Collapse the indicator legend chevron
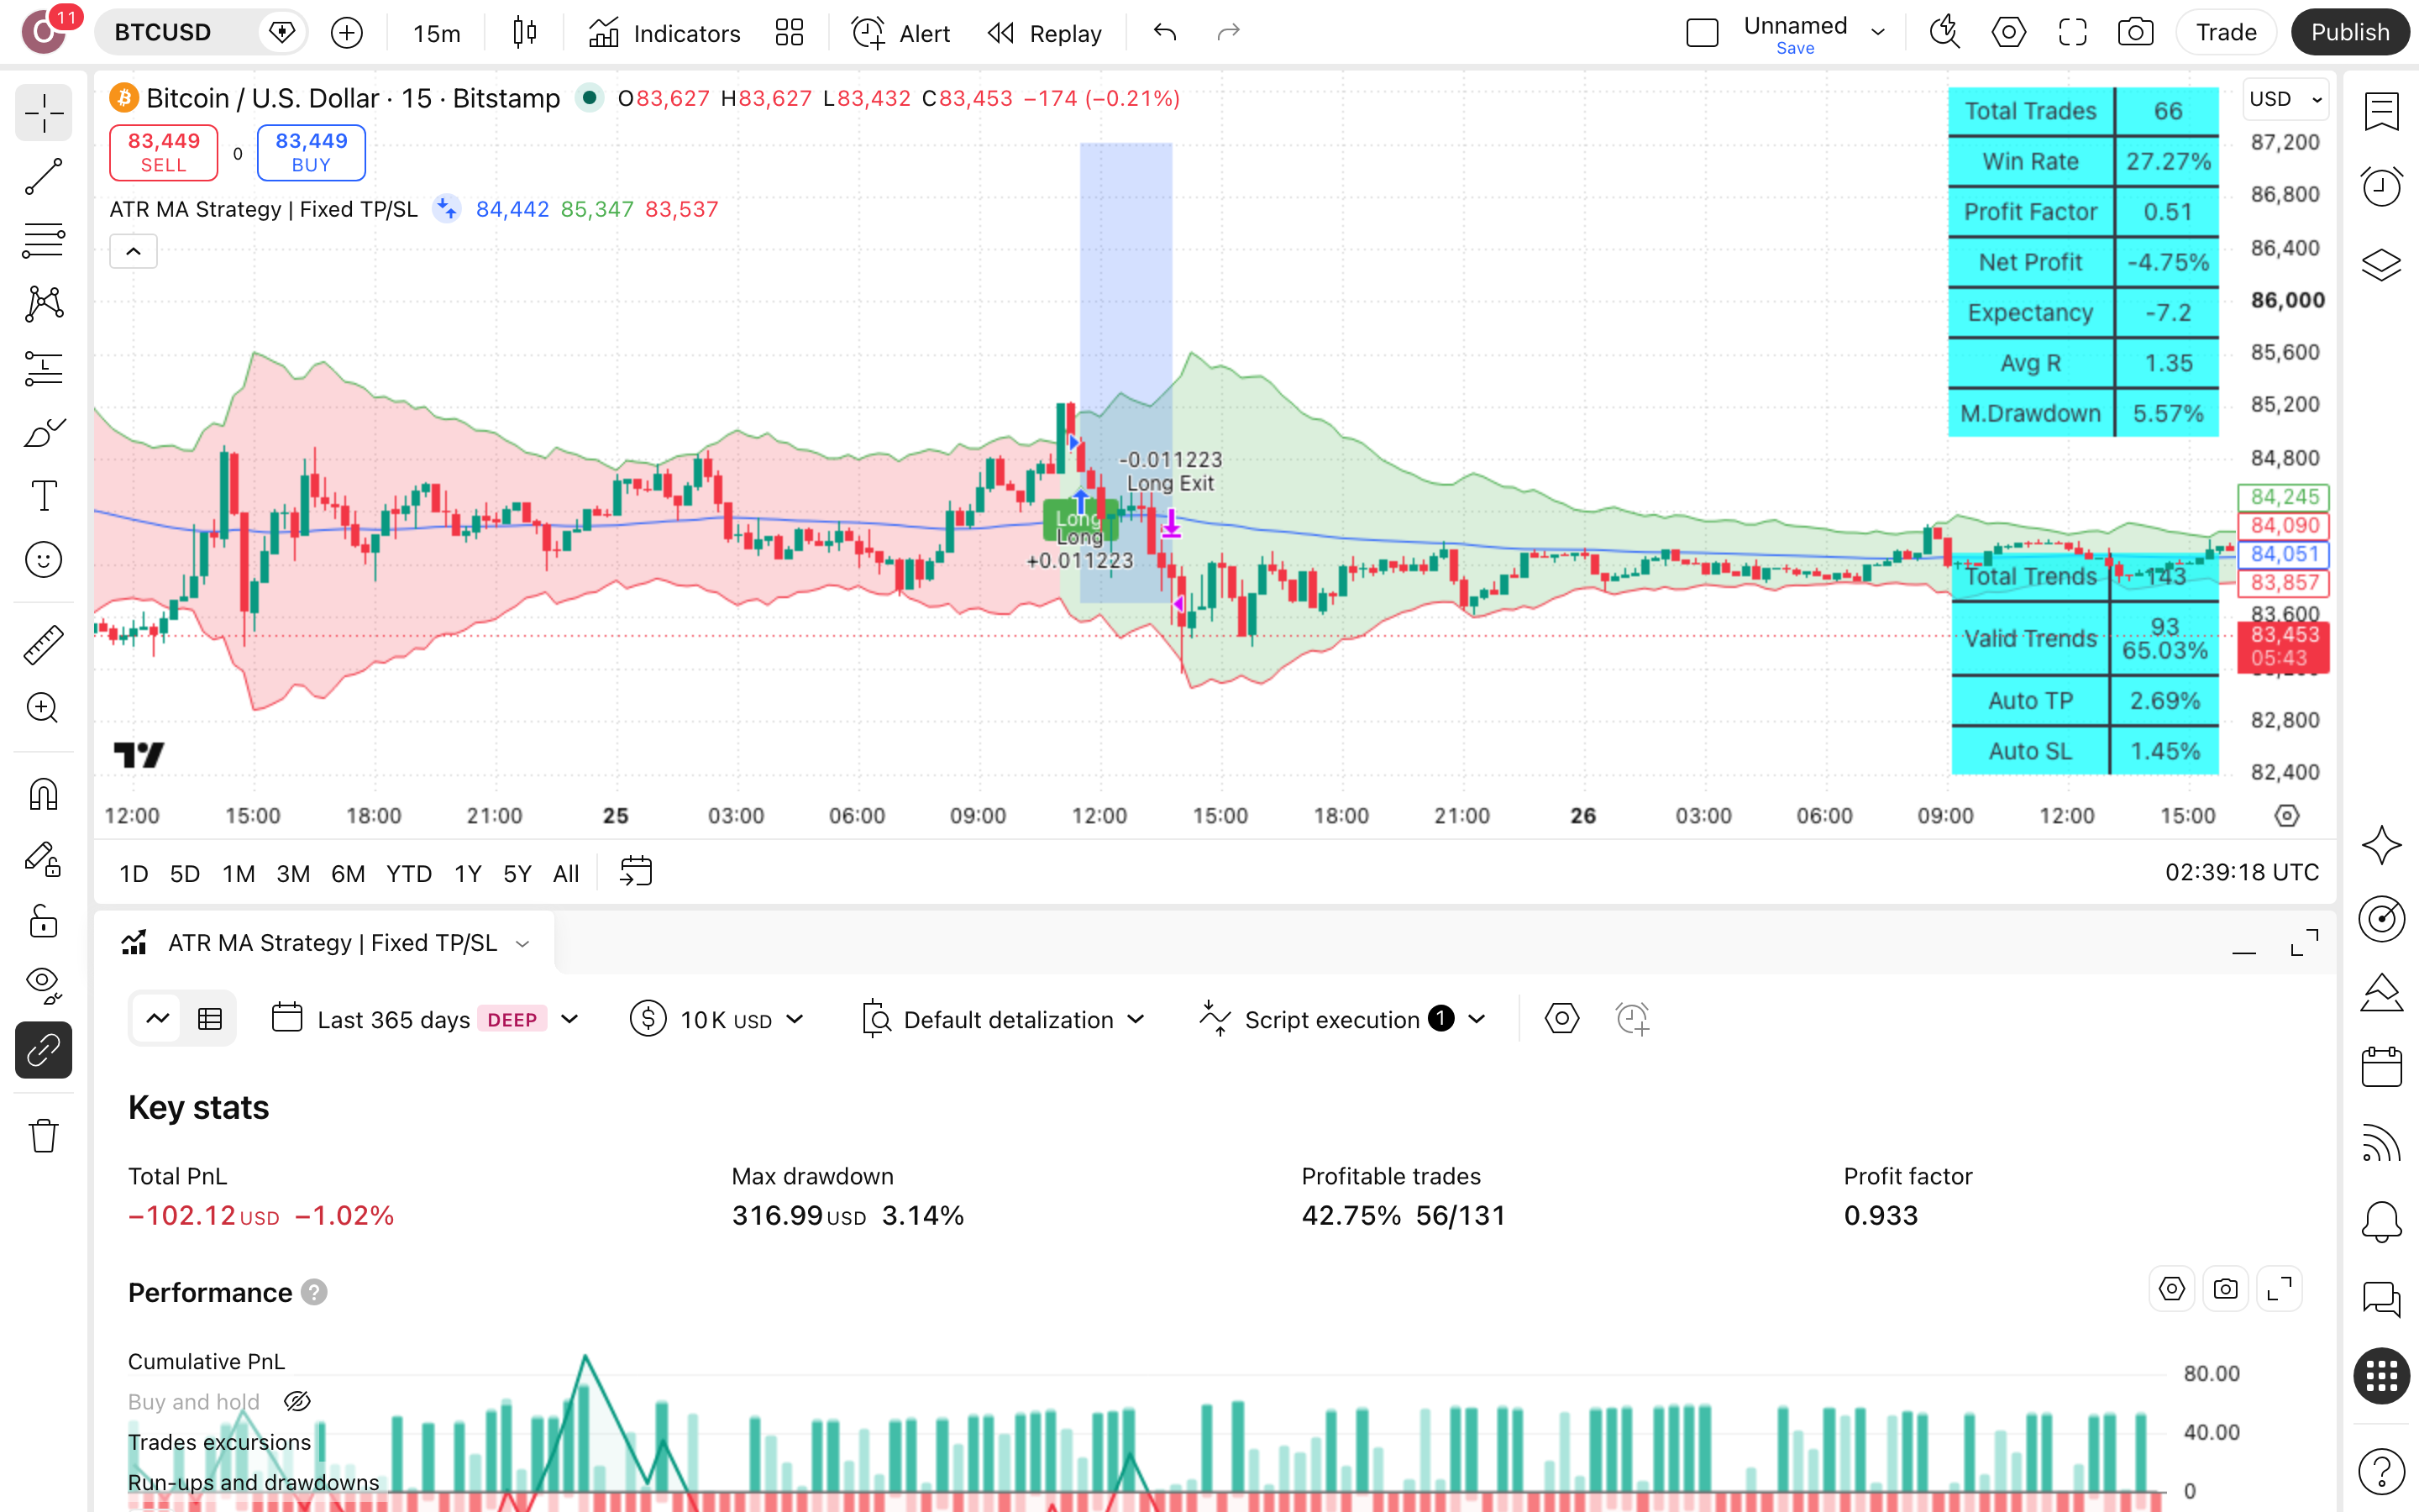The width and height of the screenshot is (2419, 1512). pos(133,251)
